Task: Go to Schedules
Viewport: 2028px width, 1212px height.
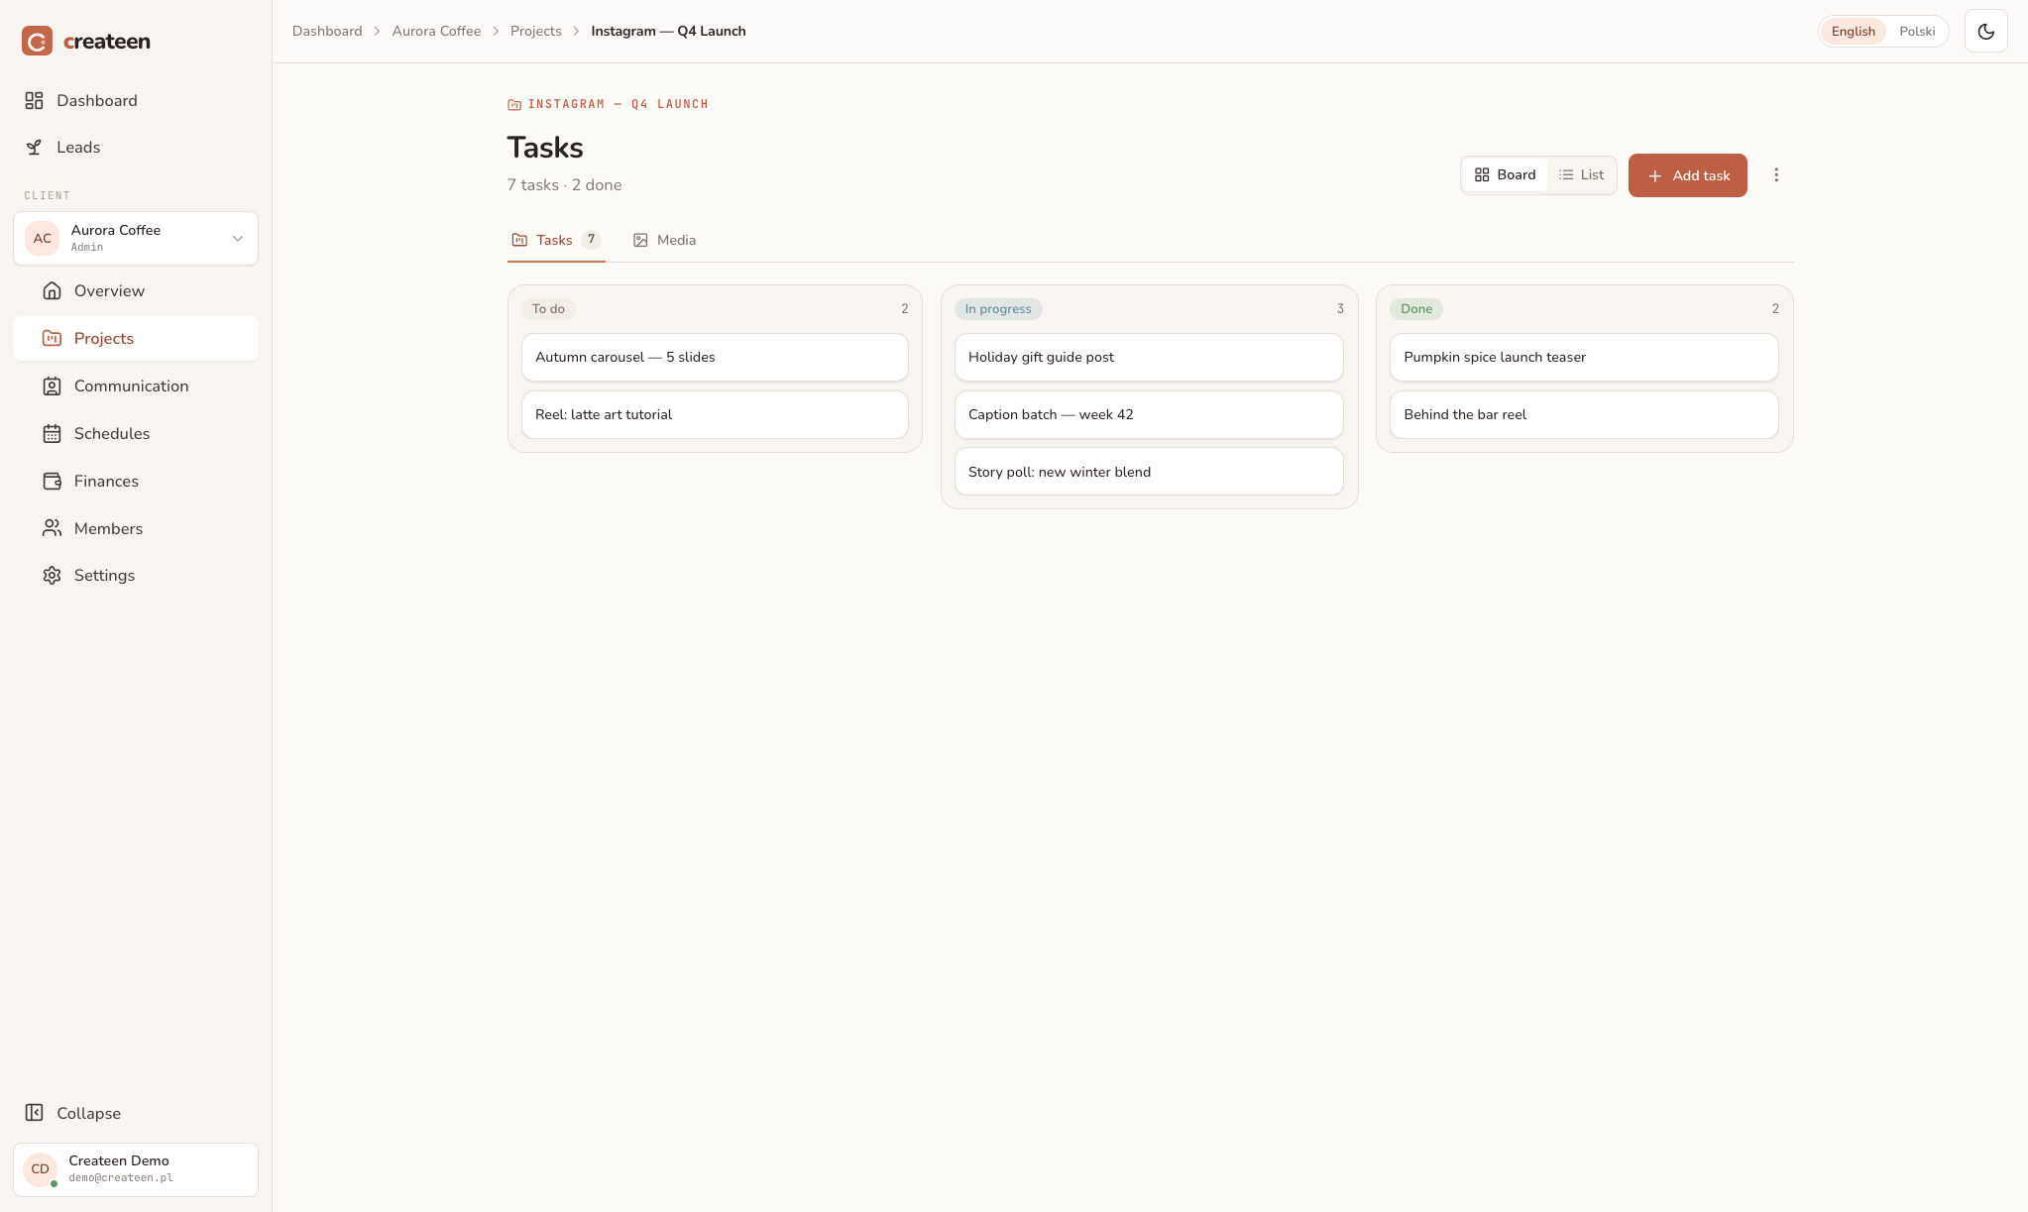Action: [x=136, y=433]
